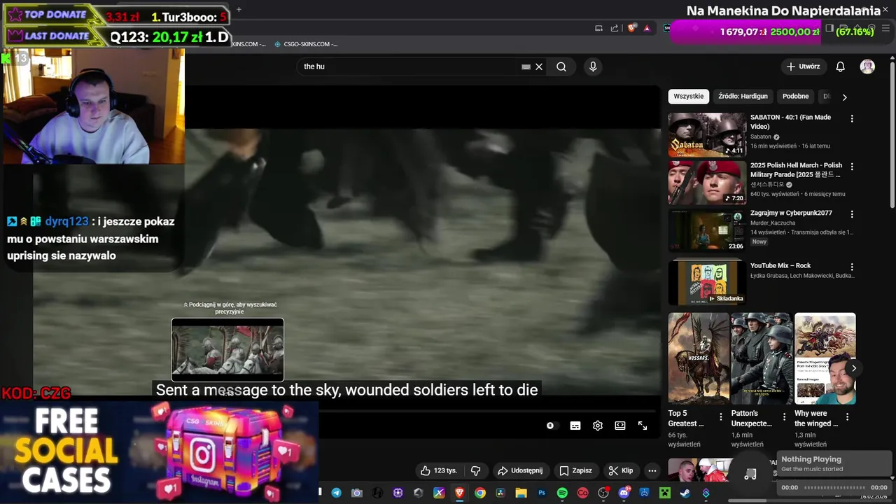Open options for Why were the winged short
Image resolution: width=896 pixels, height=504 pixels.
pyautogui.click(x=847, y=417)
